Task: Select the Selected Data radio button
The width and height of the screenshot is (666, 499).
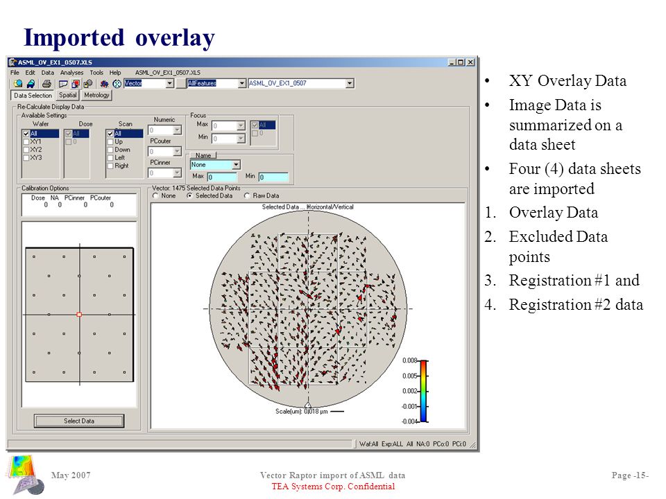Action: pos(189,195)
